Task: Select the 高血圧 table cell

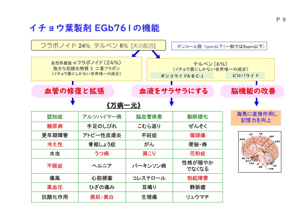Action: 55,187
